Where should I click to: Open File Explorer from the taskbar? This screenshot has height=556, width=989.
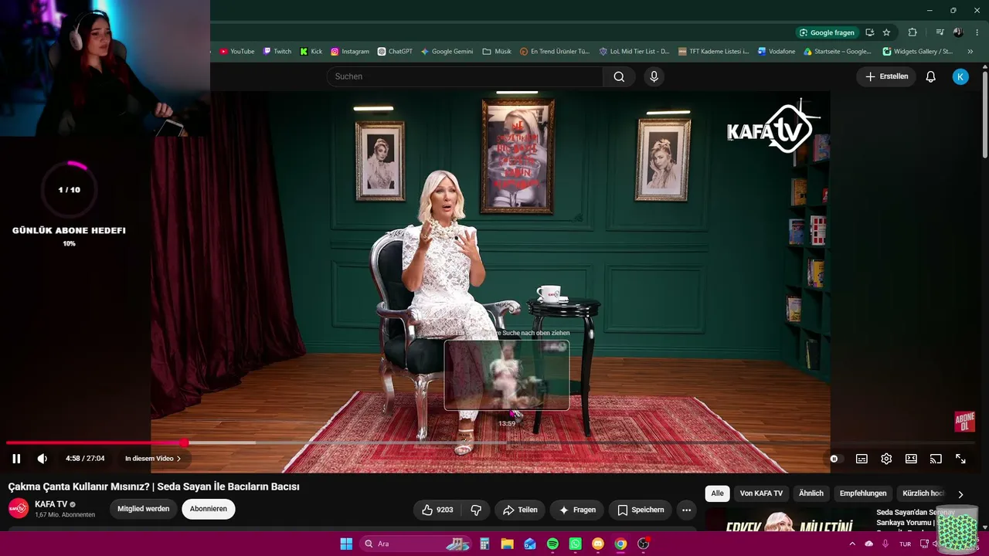pos(507,544)
